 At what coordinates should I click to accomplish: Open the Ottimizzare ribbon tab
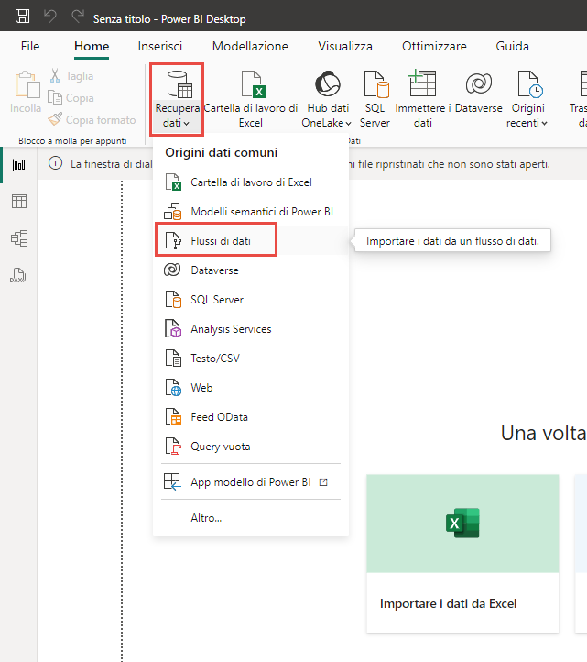click(x=434, y=46)
